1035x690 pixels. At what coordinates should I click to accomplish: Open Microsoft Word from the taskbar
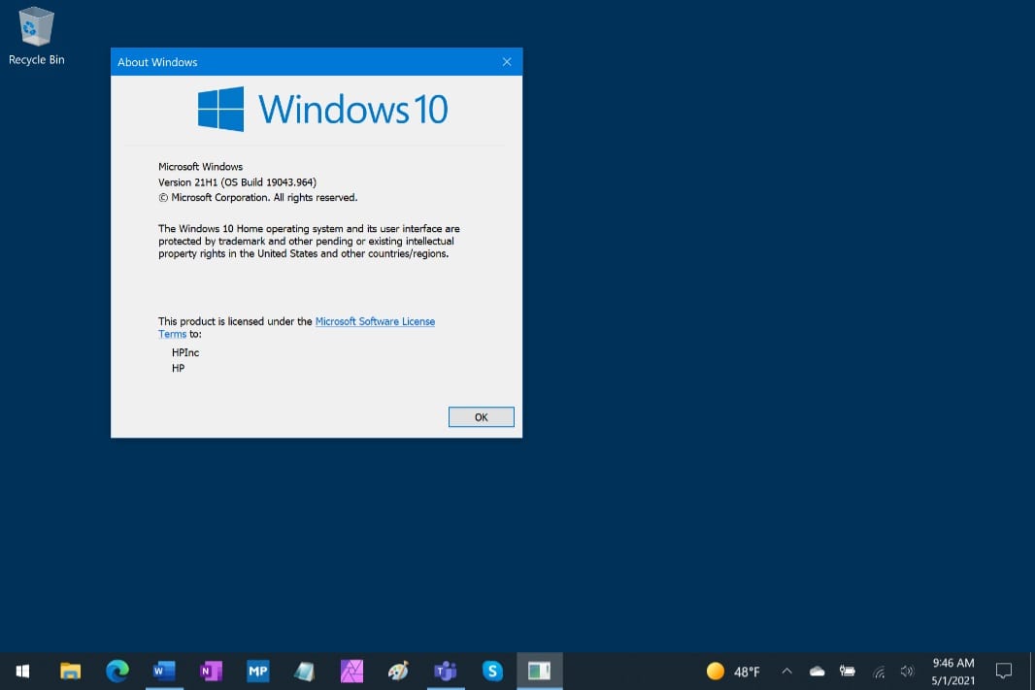164,671
